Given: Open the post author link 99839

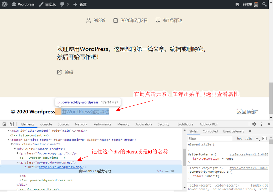Looking at the screenshot, I should [99, 21].
